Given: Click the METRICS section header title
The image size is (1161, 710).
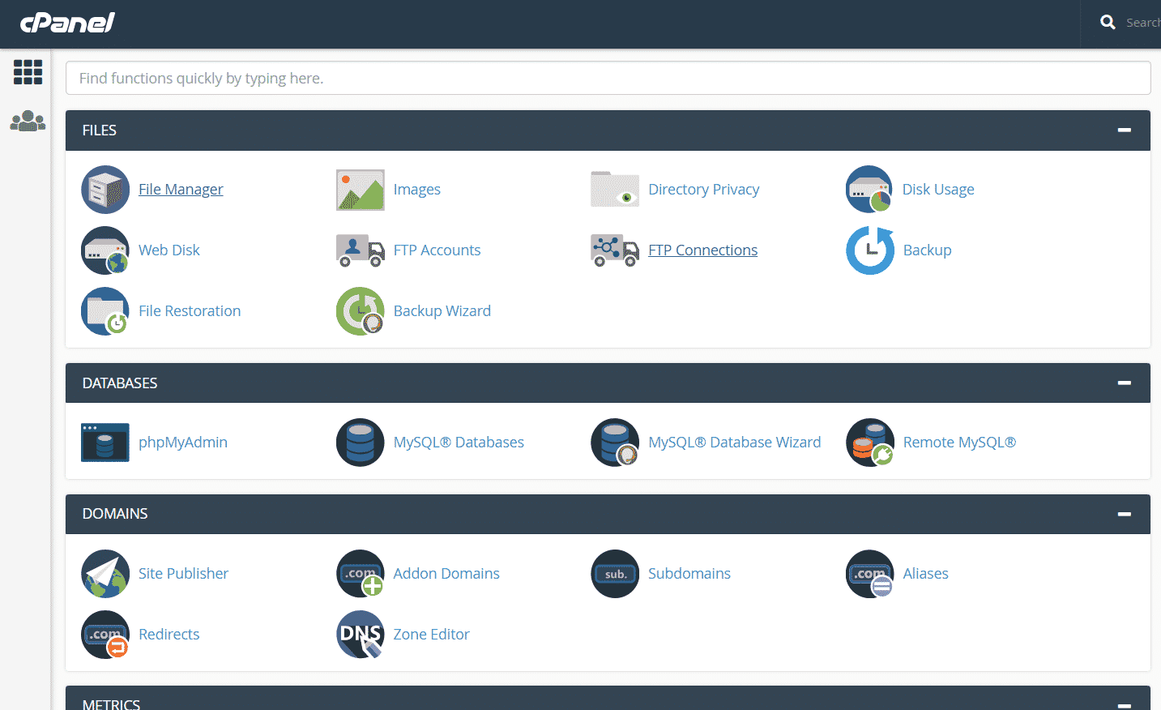Looking at the screenshot, I should point(111,704).
